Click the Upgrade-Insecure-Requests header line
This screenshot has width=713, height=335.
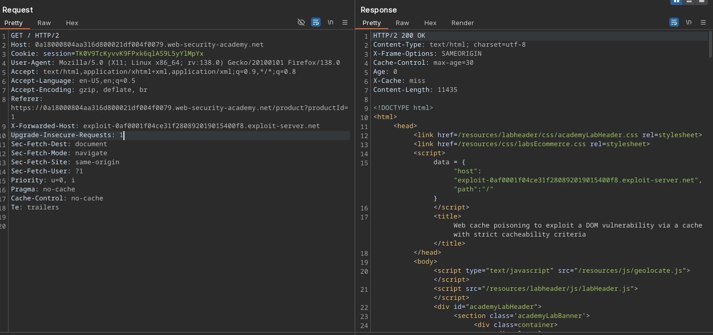click(67, 135)
